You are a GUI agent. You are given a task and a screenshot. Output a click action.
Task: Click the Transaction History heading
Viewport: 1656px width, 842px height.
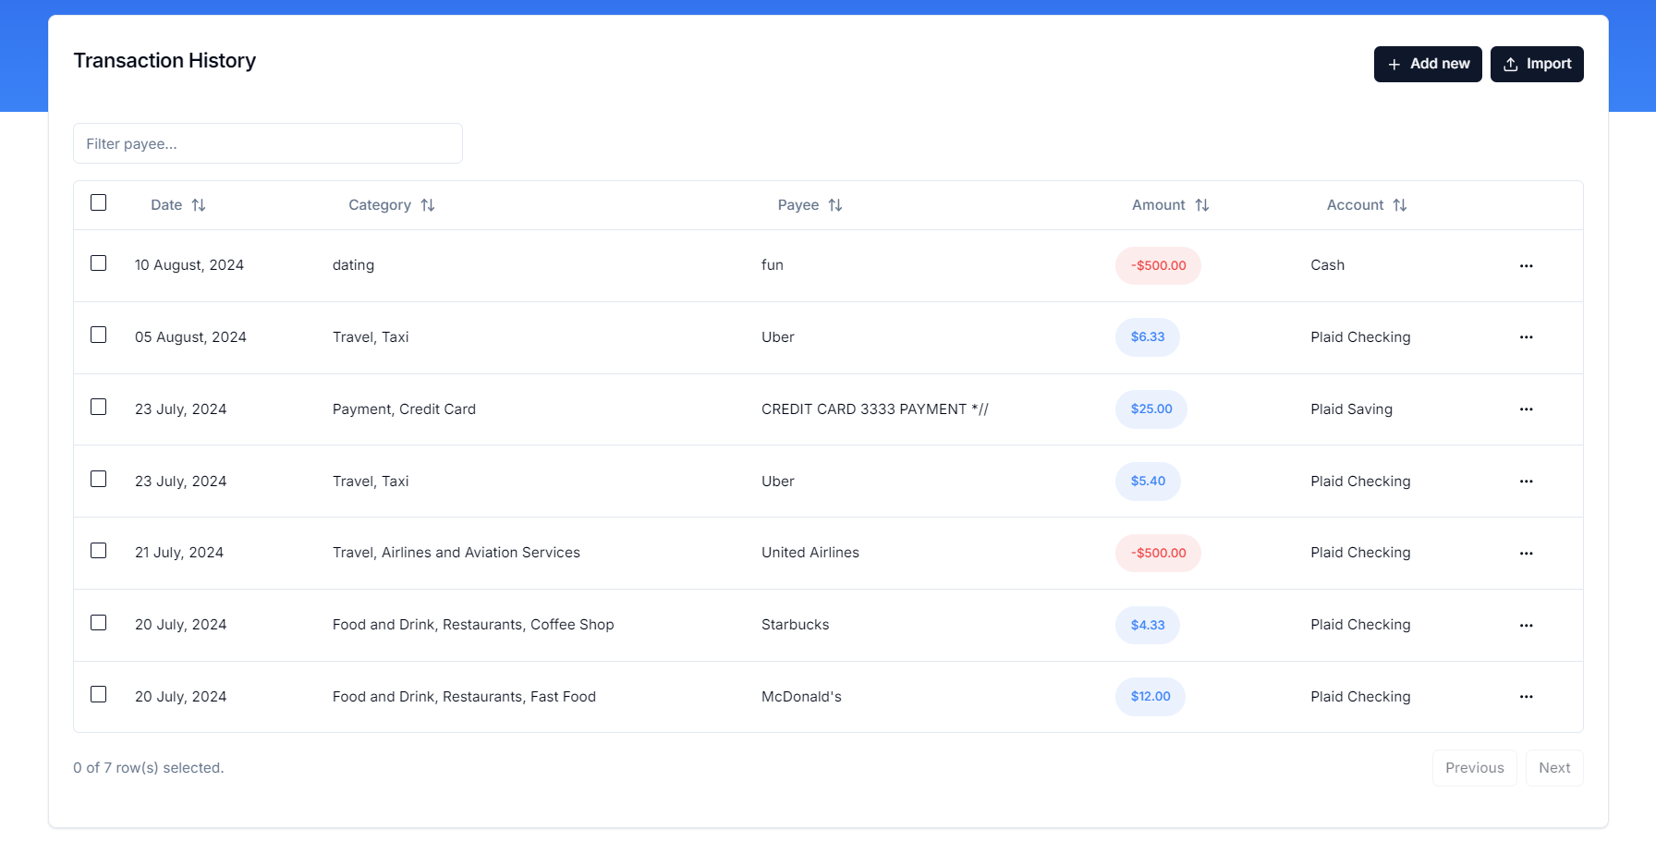[x=164, y=61]
